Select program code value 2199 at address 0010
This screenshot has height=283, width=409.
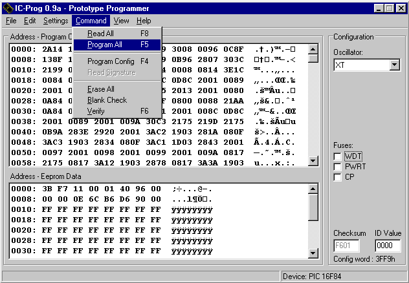pyautogui.click(x=52, y=70)
